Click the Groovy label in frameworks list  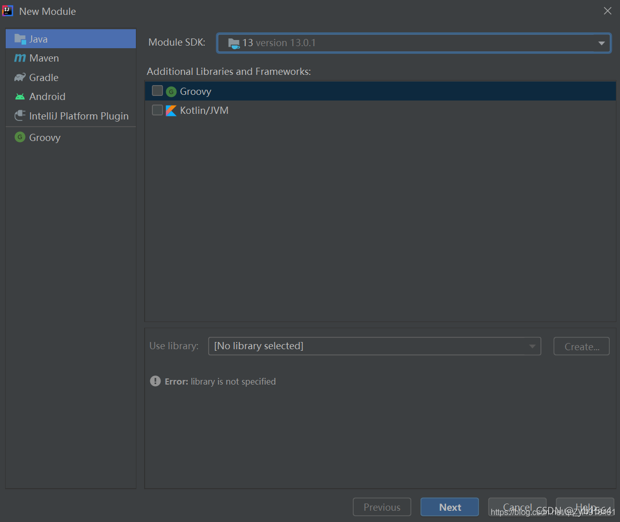point(195,91)
